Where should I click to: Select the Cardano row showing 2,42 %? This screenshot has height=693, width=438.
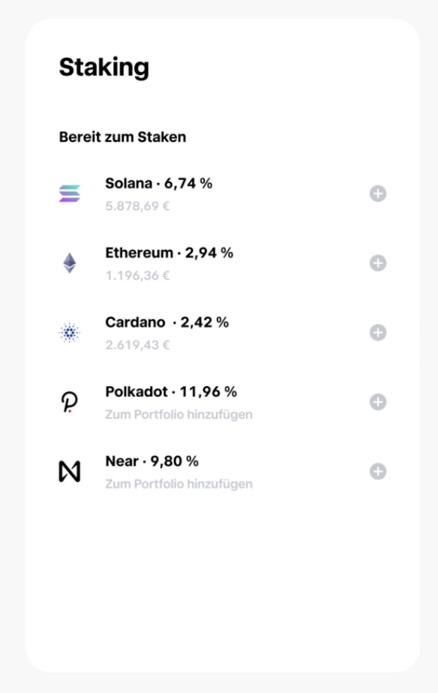[166, 322]
